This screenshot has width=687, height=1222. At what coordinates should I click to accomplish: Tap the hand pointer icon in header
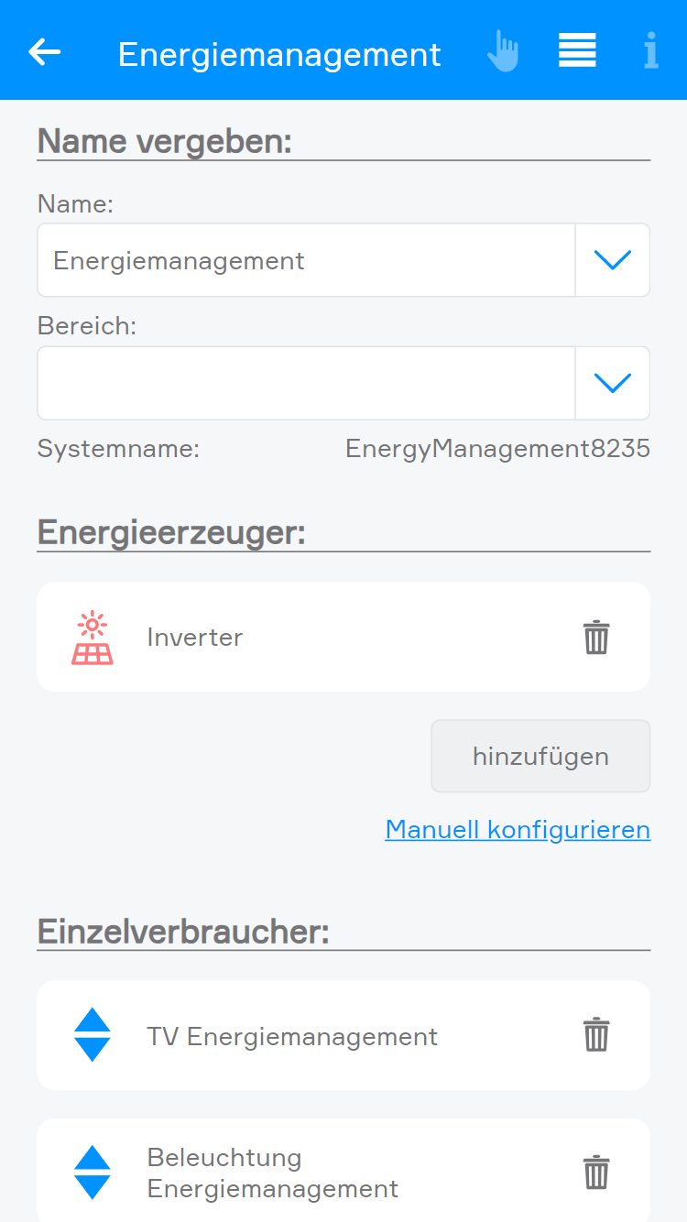coord(503,51)
